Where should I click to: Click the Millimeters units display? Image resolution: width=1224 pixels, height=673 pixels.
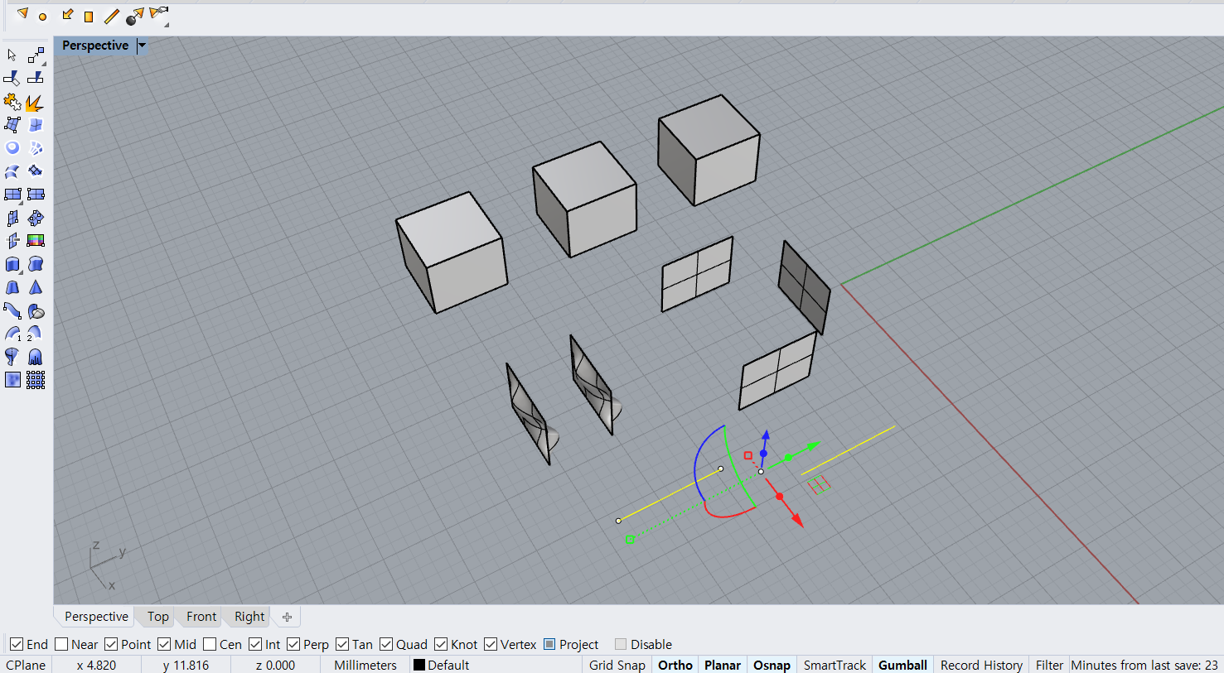[365, 665]
